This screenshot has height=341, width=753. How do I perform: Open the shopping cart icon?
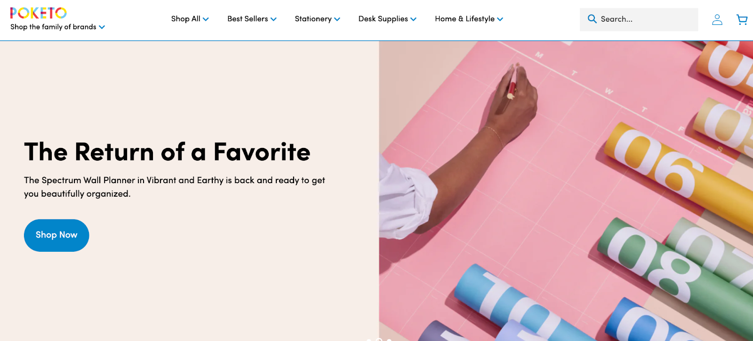pos(742,19)
